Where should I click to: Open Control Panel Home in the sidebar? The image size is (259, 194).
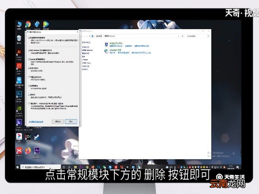[x=86, y=42]
